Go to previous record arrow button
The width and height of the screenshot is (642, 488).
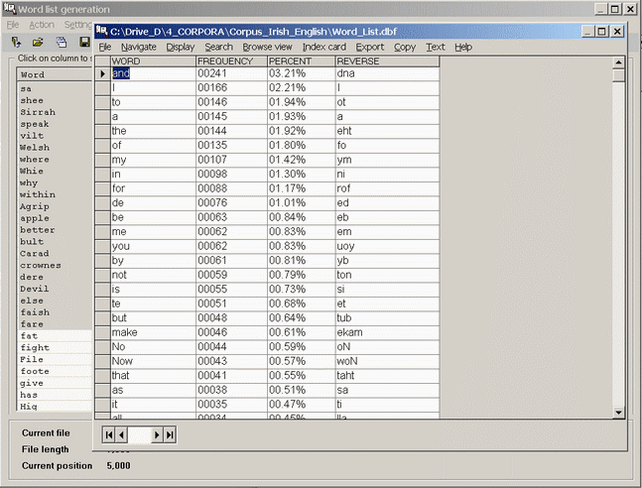coord(121,434)
